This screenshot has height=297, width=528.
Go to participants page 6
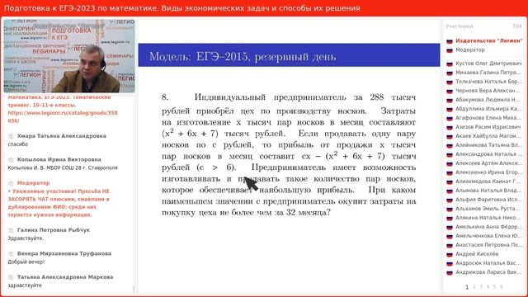point(501,287)
